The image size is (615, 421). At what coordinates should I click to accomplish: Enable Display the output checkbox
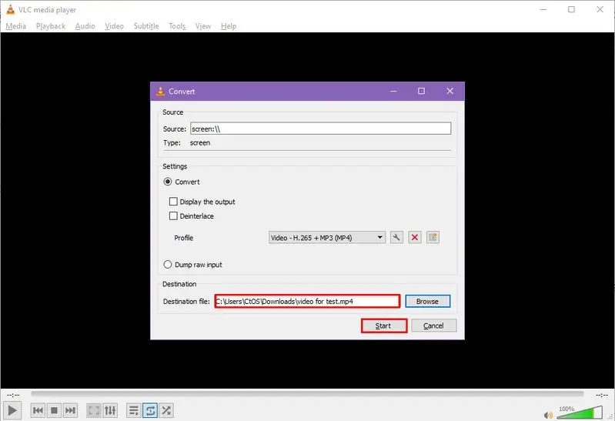[173, 202]
